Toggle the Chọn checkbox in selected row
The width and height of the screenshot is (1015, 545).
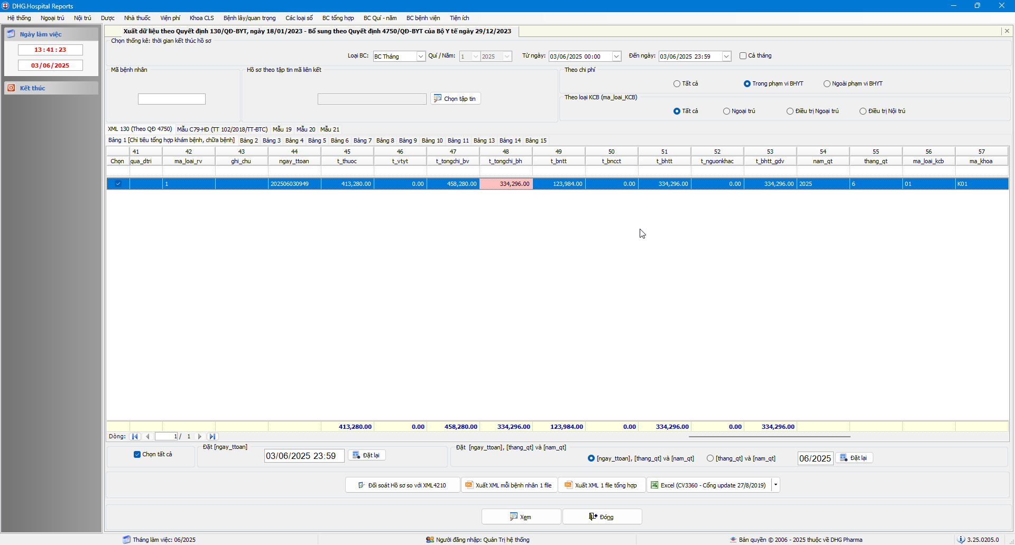pos(118,184)
